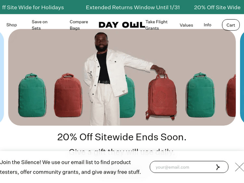The image size is (244, 183).
Task: Go to Save on Sets
Action: (39, 25)
